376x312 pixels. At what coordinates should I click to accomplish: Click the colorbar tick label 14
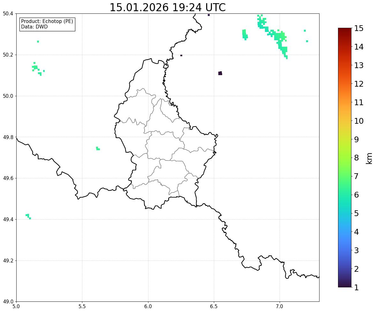coord(359,47)
